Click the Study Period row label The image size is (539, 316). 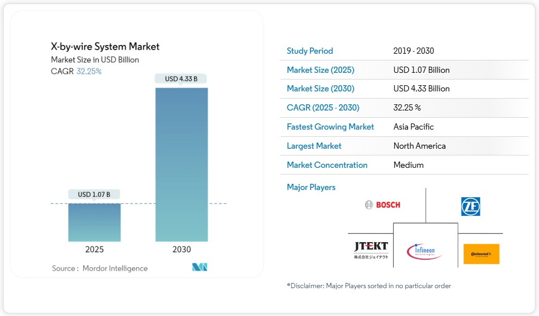310,51
